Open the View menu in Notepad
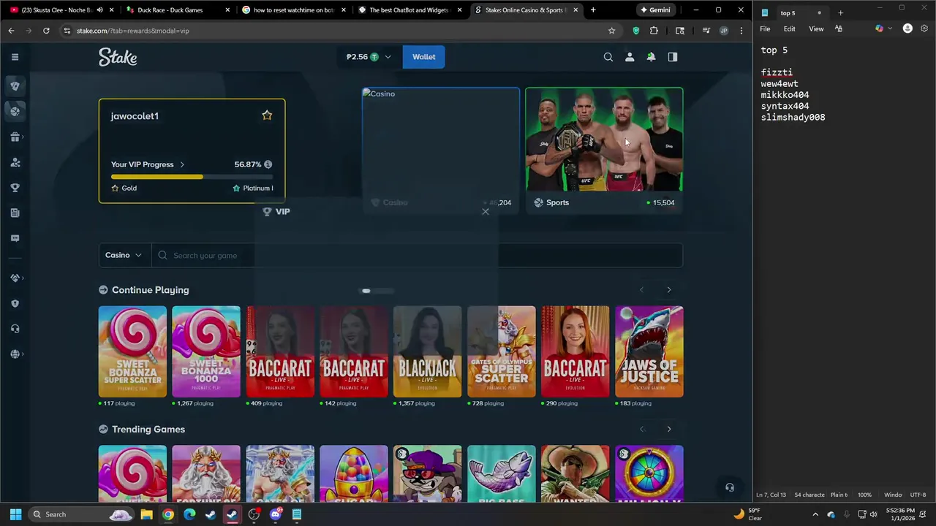 point(816,28)
